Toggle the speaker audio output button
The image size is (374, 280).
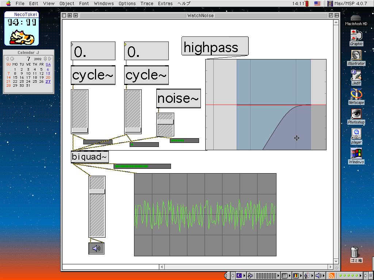(96, 249)
